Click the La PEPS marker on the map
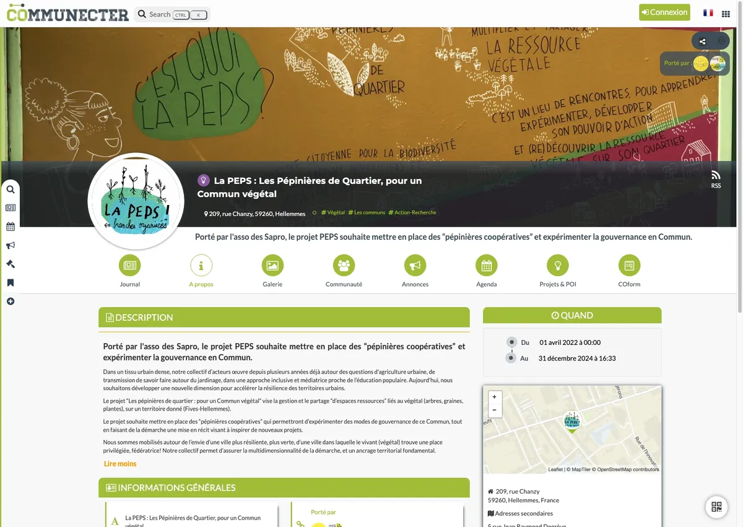743x527 pixels. coord(572,421)
